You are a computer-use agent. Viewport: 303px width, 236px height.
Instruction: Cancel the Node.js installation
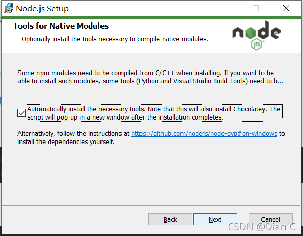click(x=271, y=219)
